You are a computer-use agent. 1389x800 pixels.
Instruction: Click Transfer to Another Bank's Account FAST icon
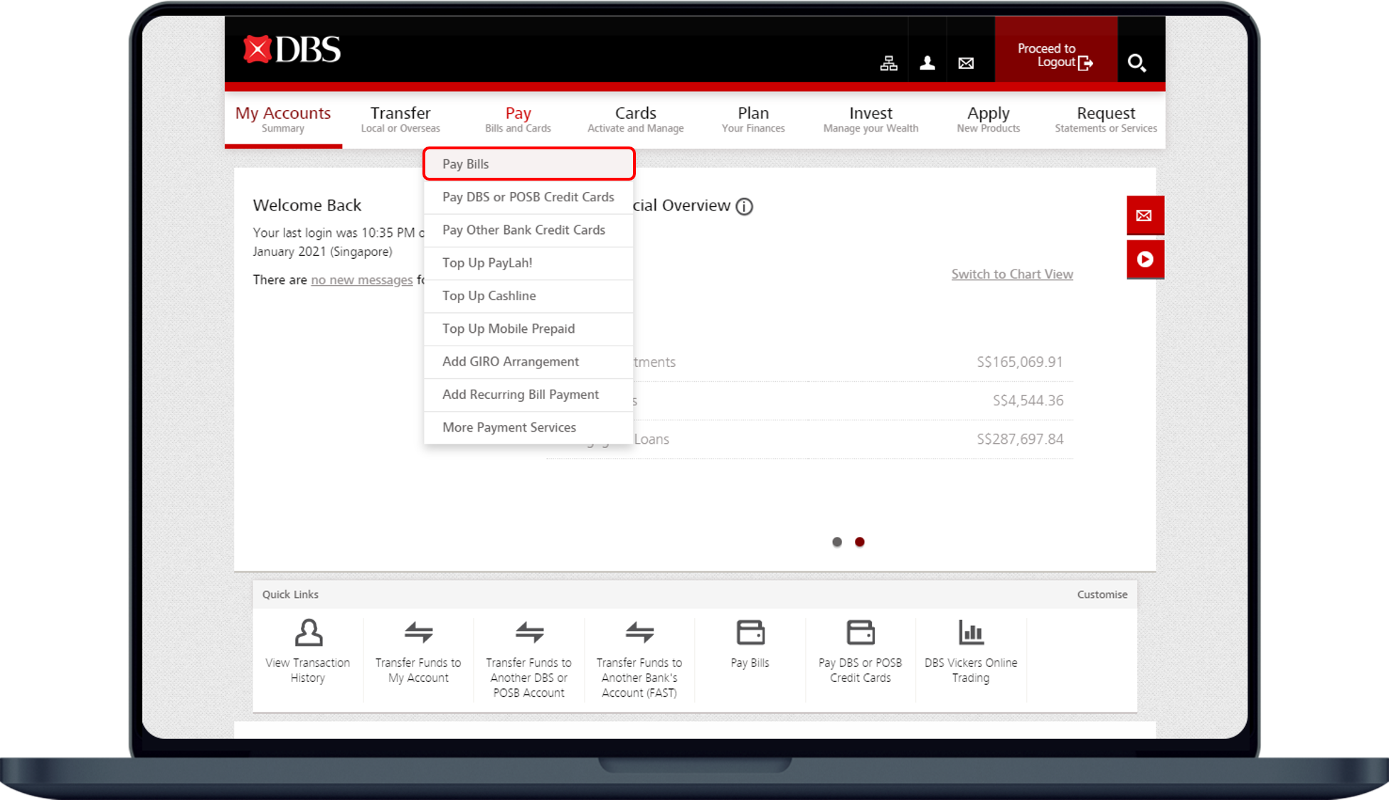[x=639, y=631]
